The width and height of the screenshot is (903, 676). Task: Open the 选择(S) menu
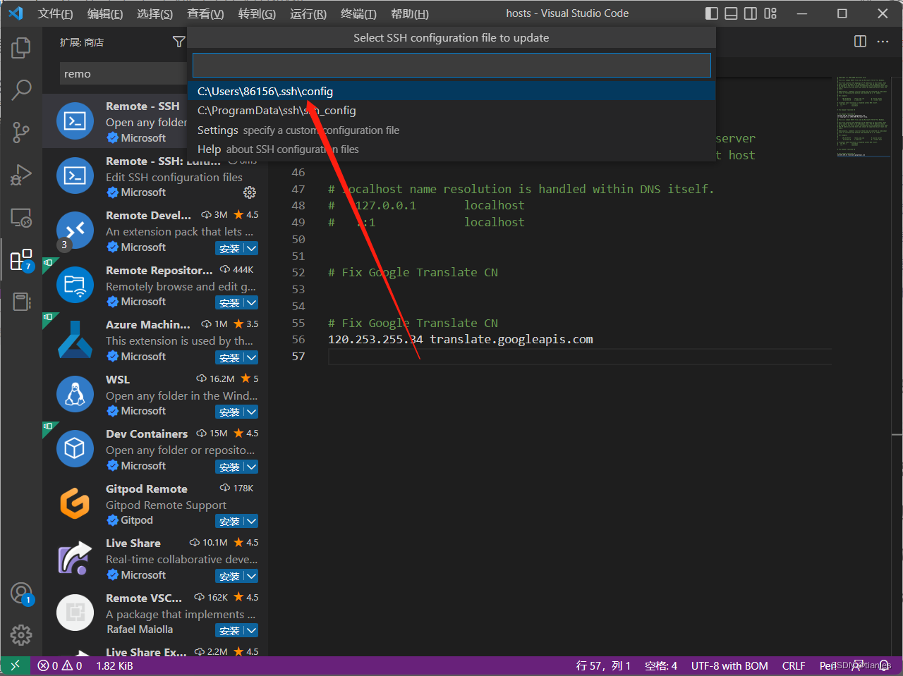click(154, 13)
